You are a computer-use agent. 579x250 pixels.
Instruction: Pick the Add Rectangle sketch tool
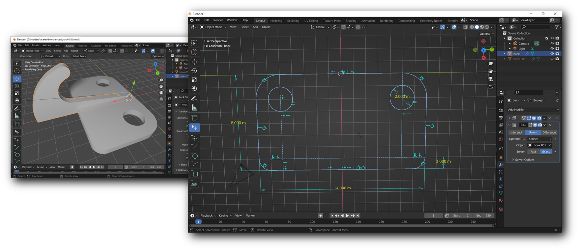click(194, 174)
